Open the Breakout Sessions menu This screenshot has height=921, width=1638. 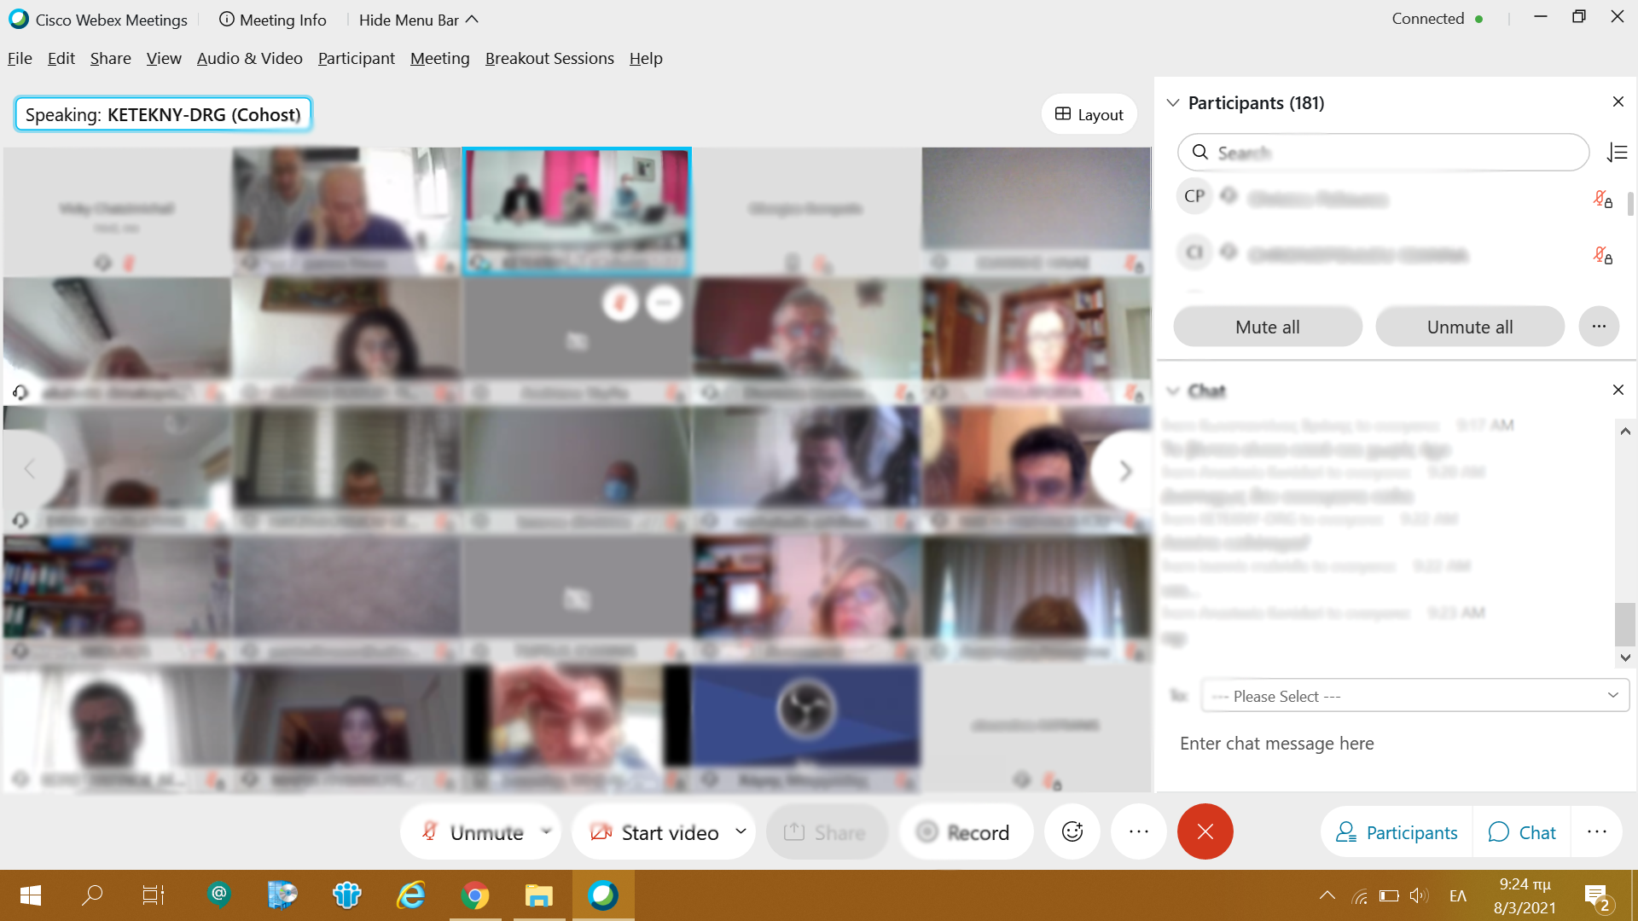(549, 57)
